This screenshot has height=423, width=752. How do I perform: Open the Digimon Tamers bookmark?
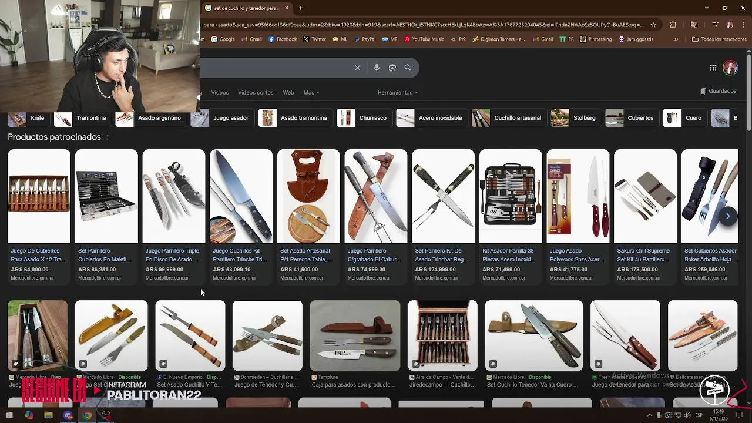tap(499, 39)
